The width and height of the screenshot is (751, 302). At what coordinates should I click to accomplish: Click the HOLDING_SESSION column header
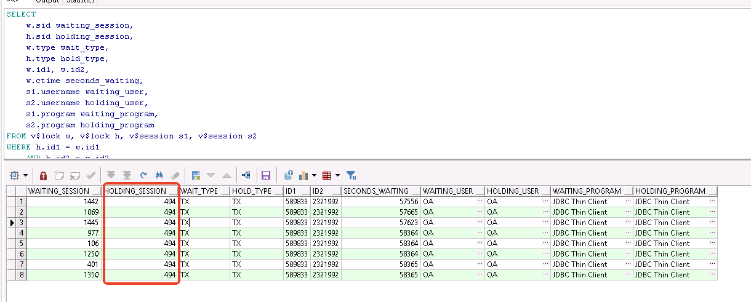click(137, 191)
